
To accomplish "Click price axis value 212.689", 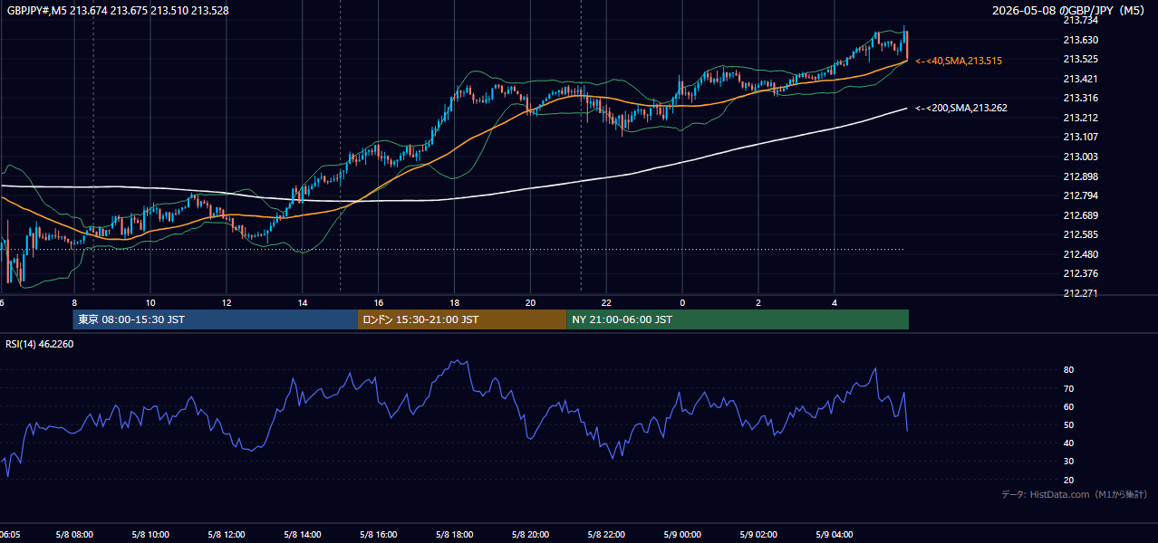I will 1080,215.
